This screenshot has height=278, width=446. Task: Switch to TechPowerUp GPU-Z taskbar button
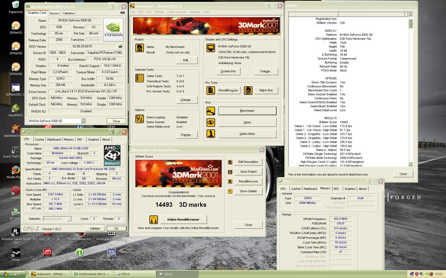pos(92,274)
